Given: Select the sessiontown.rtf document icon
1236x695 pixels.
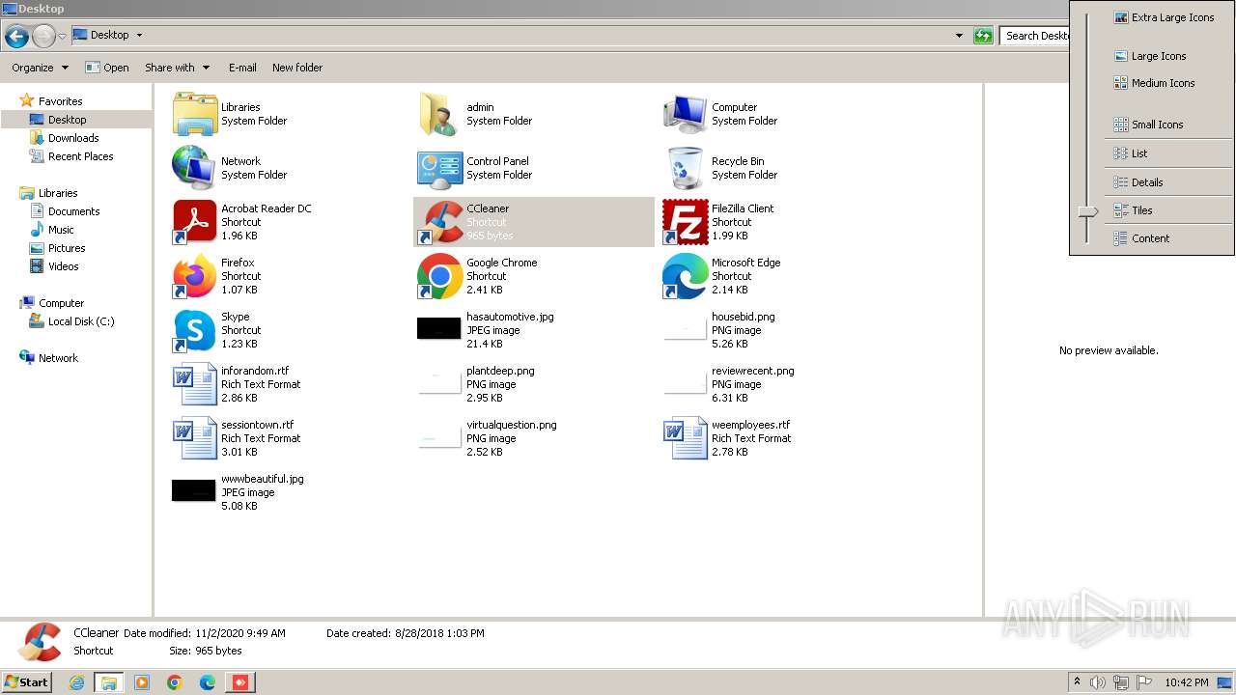Looking at the screenshot, I should pos(195,438).
